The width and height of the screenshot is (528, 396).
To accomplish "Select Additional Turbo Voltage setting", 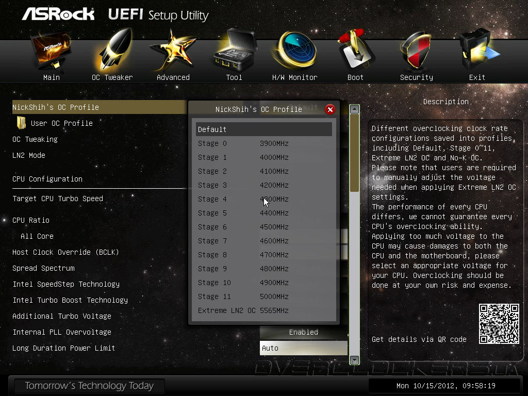I will (x=62, y=316).
